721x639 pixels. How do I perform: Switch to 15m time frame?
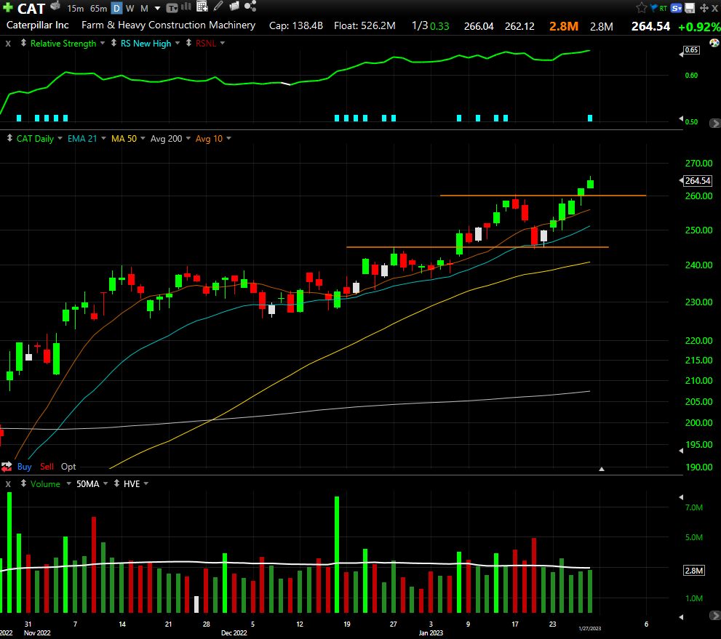point(76,8)
